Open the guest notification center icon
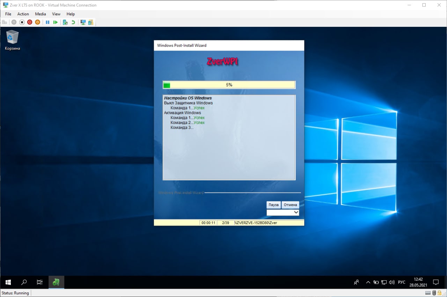This screenshot has width=447, height=297. click(x=436, y=282)
